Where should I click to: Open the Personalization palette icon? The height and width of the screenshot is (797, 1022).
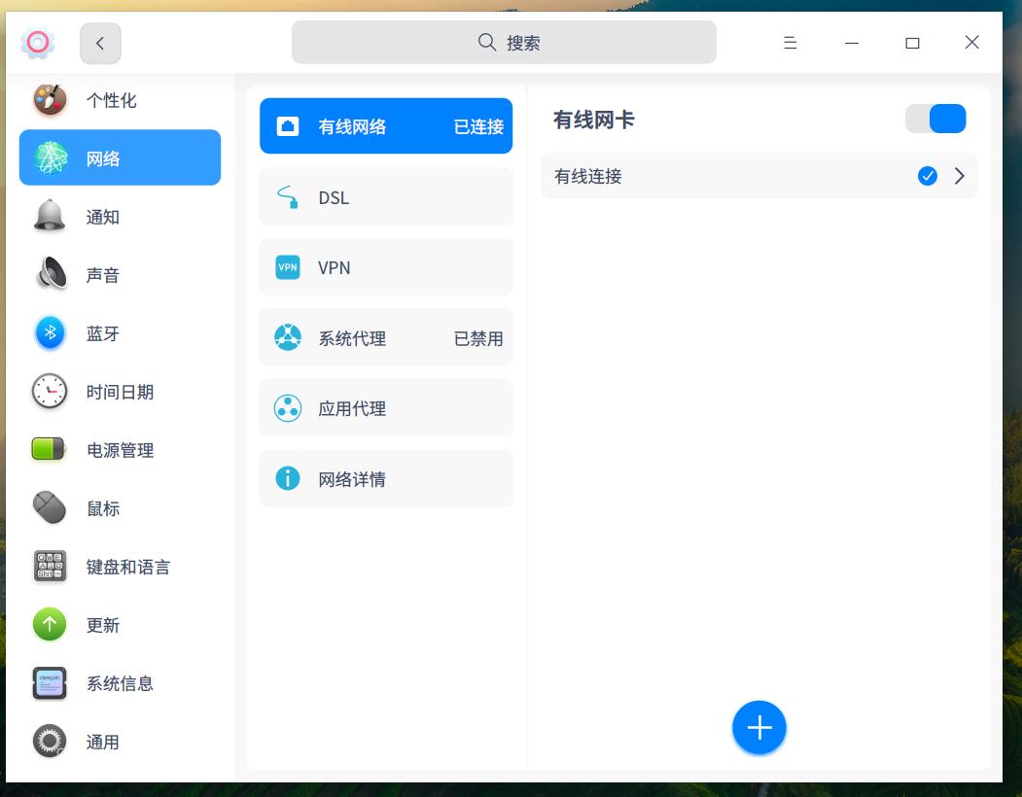click(50, 99)
